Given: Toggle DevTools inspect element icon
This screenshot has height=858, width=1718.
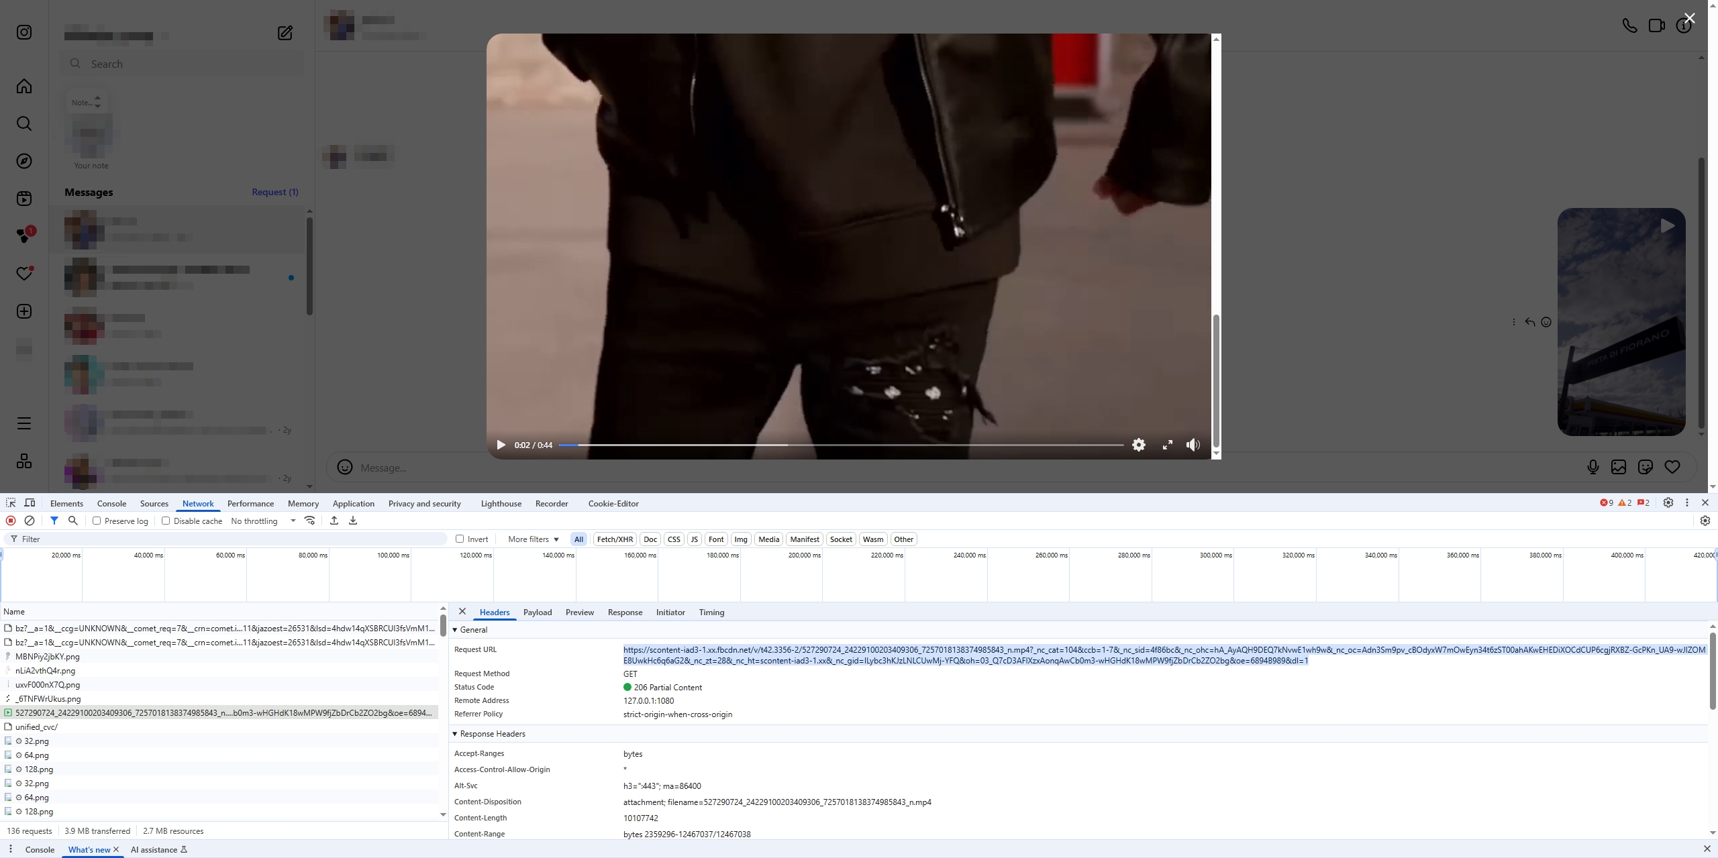Looking at the screenshot, I should coord(11,503).
